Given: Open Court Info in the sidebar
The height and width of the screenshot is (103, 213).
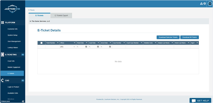Looking at the screenshot, I should [11, 61].
